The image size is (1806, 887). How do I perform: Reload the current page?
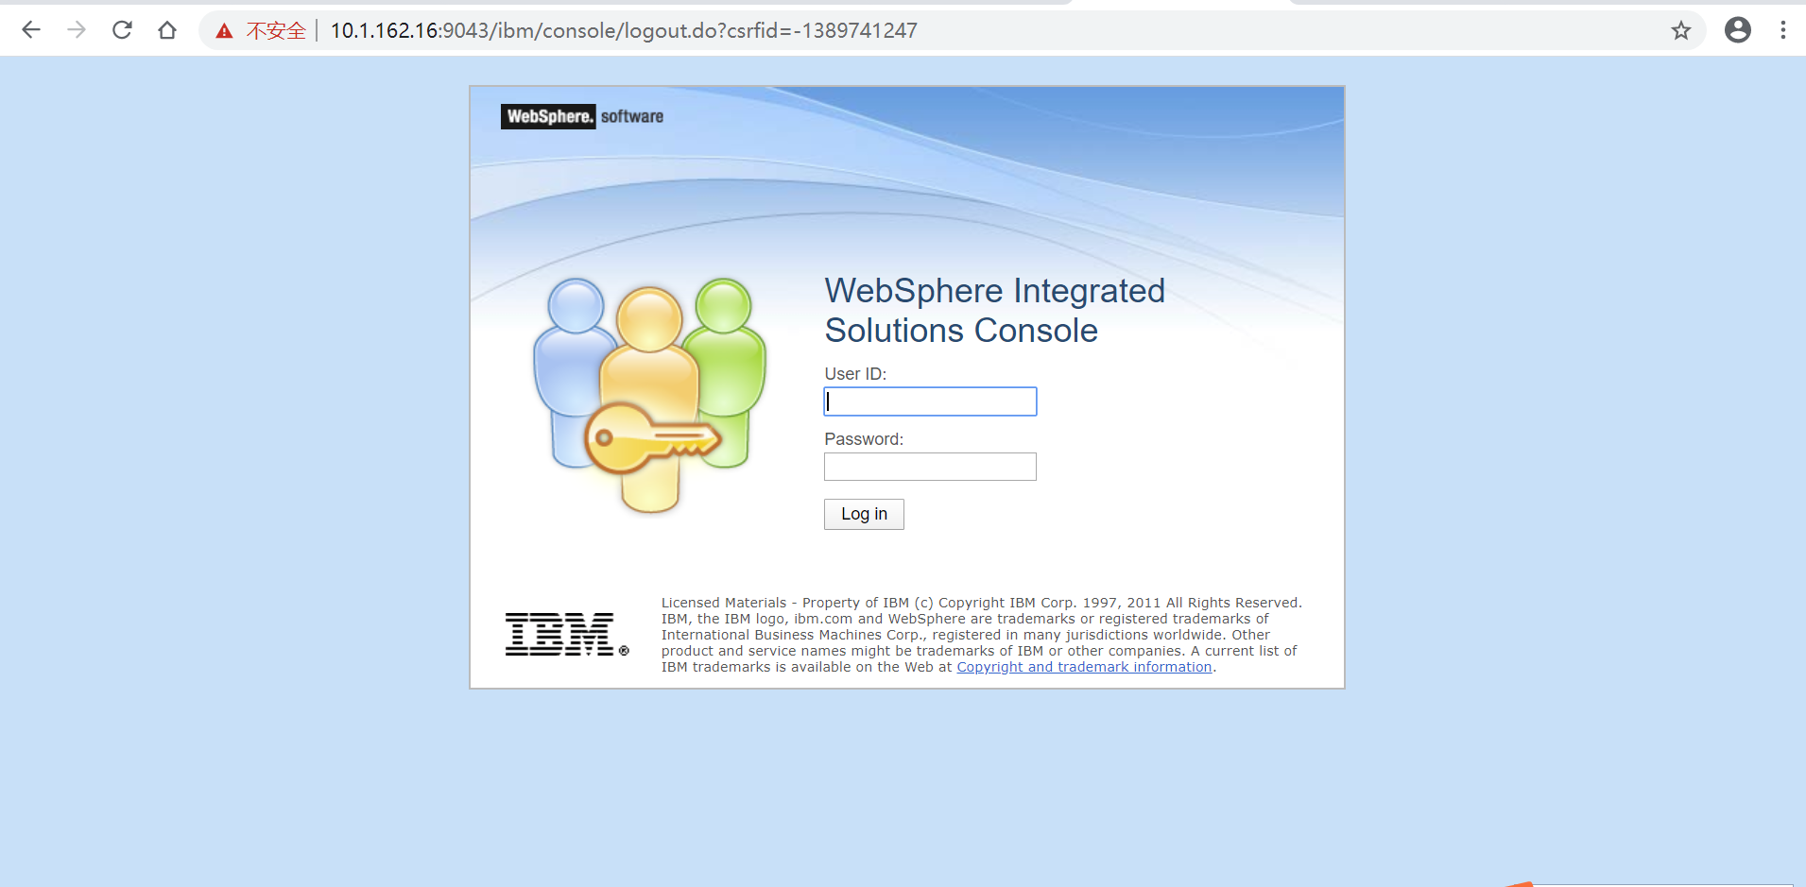point(122,29)
